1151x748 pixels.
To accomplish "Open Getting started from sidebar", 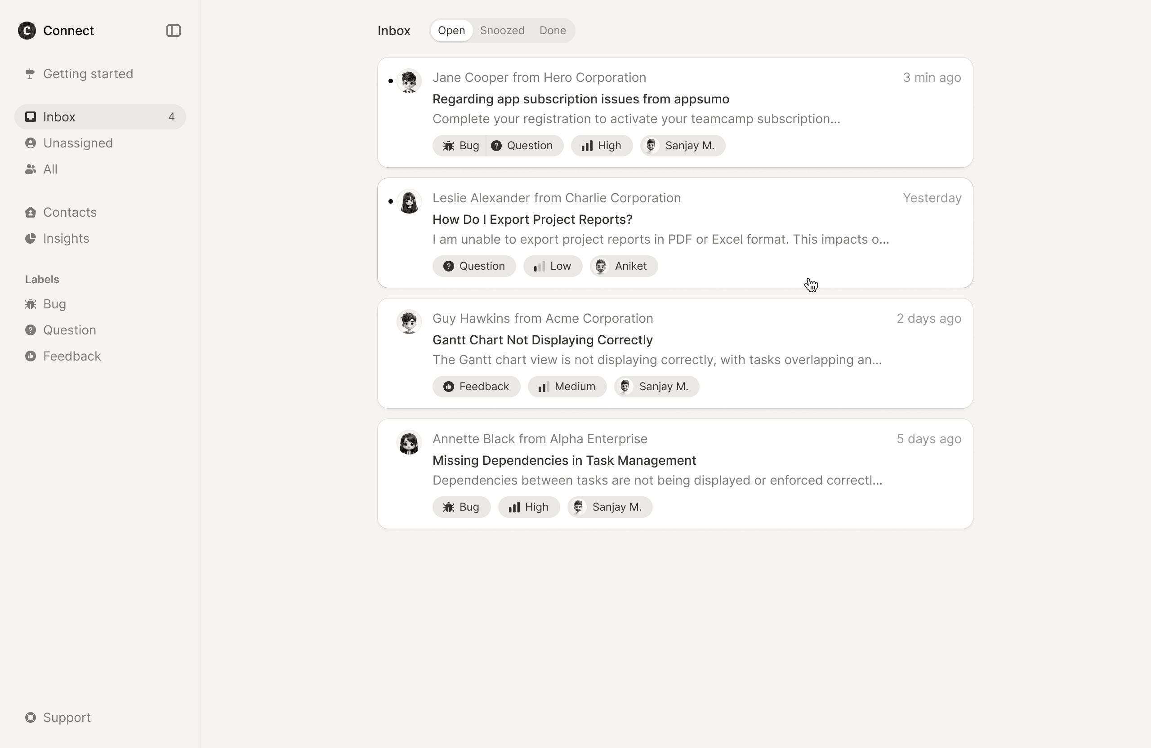I will (88, 74).
